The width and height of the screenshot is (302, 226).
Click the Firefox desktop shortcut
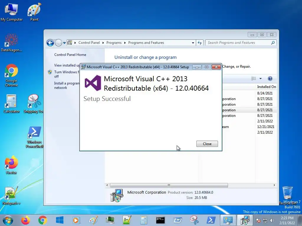tap(12, 165)
